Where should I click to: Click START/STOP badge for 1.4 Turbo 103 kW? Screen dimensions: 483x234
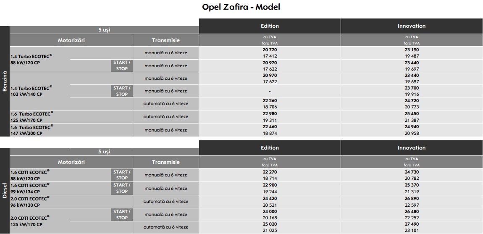coord(122,91)
